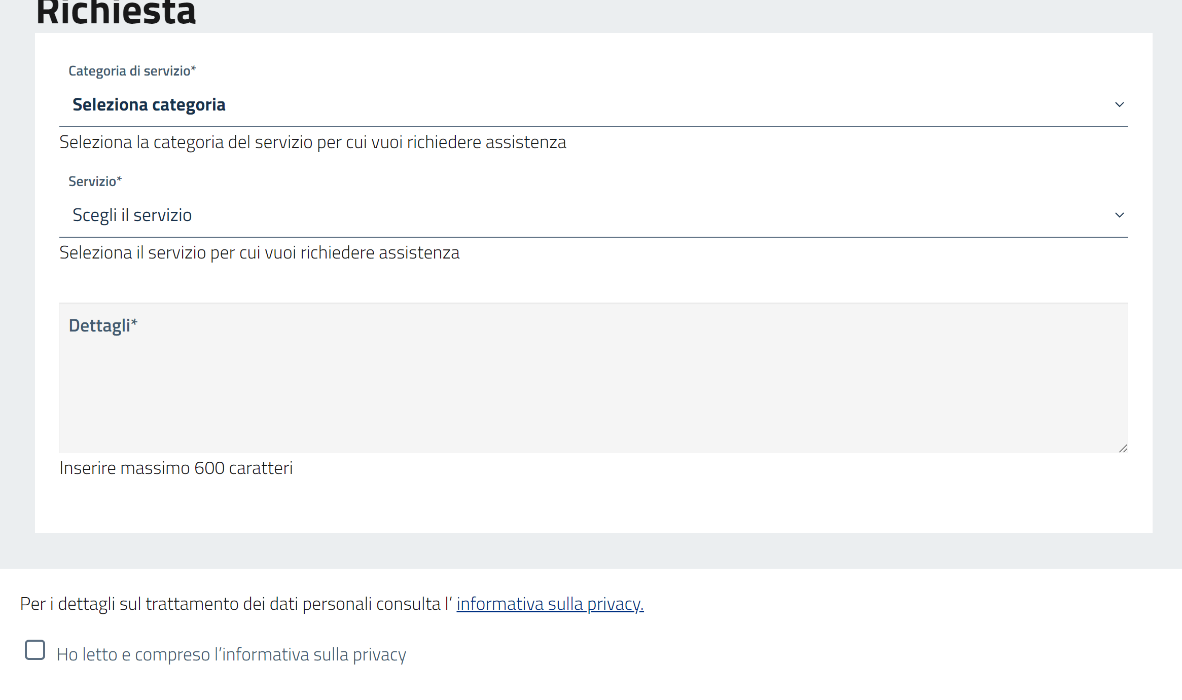Click the "Inserire massimo 600 caratteri" hint
1182x700 pixels.
(x=176, y=468)
